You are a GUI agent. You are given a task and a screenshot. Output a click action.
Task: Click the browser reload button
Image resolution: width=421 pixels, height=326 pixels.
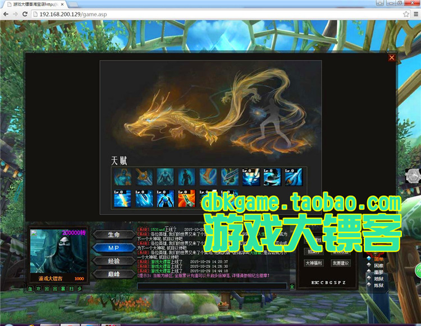coord(25,14)
